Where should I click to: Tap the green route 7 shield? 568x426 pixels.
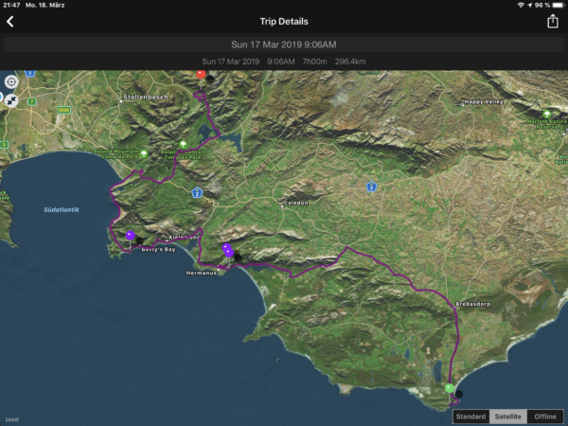pyautogui.click(x=32, y=101)
